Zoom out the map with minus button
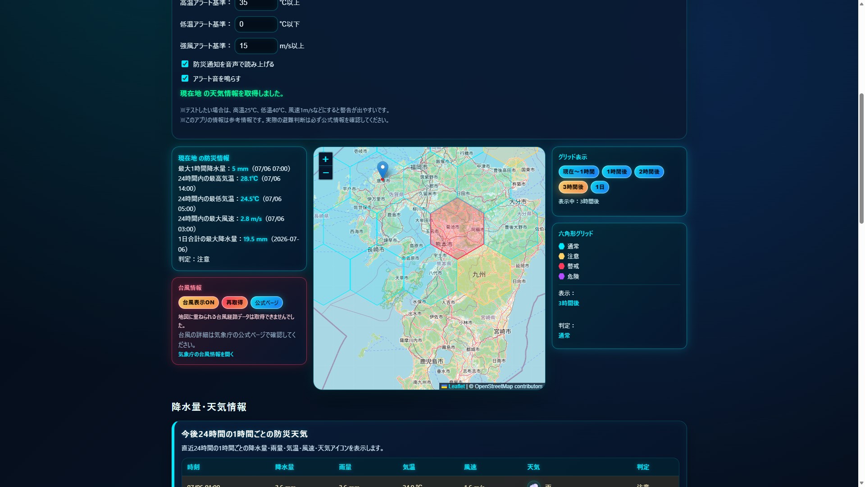 click(325, 173)
